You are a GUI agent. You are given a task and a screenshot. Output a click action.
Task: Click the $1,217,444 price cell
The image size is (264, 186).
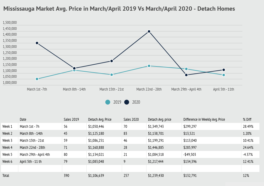coord(156,162)
